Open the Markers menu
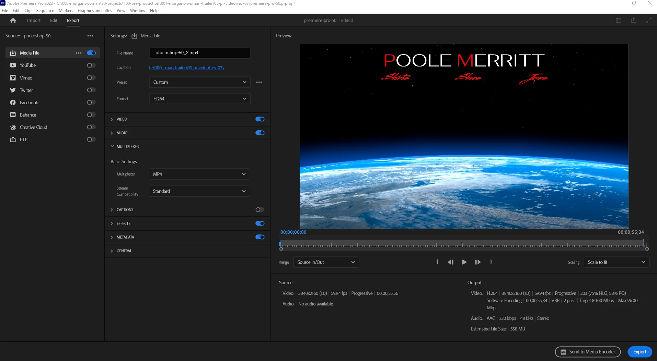The height and width of the screenshot is (361, 657). [66, 11]
